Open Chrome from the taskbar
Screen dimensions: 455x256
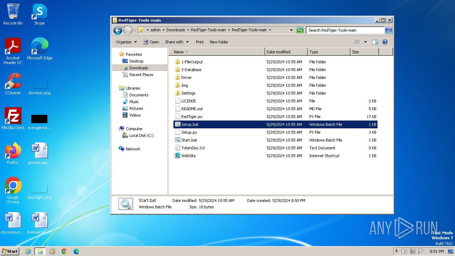[x=64, y=251]
